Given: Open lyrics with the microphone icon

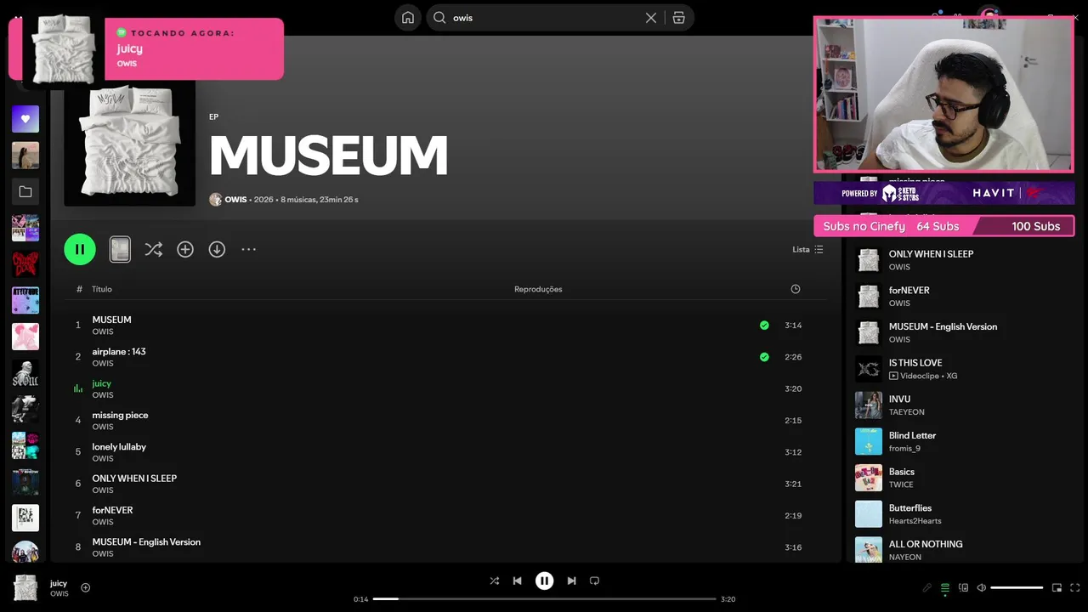Looking at the screenshot, I should 927,587.
